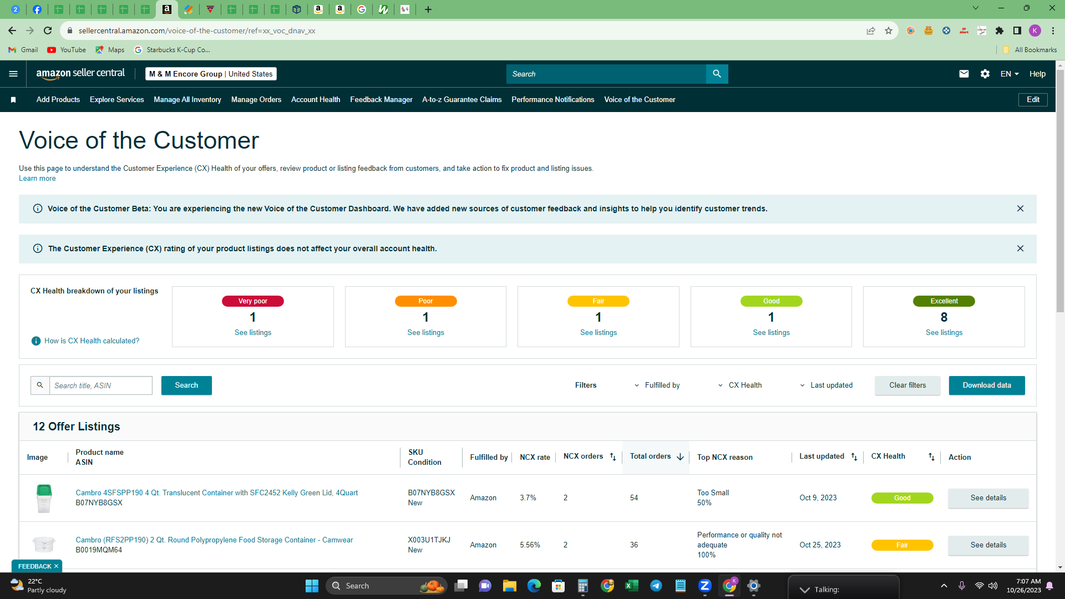Reload the page
This screenshot has width=1065, height=599.
point(48,31)
